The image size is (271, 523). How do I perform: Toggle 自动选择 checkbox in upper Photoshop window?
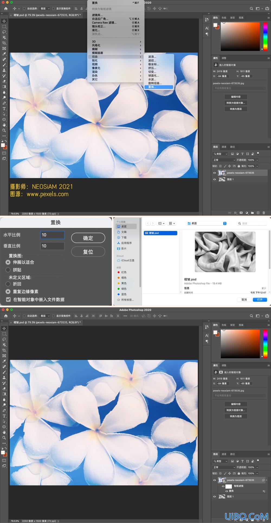click(24, 9)
